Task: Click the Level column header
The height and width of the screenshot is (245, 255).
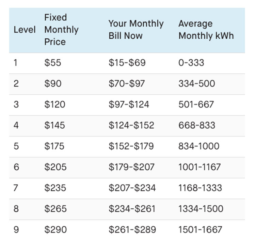Action: (x=25, y=30)
